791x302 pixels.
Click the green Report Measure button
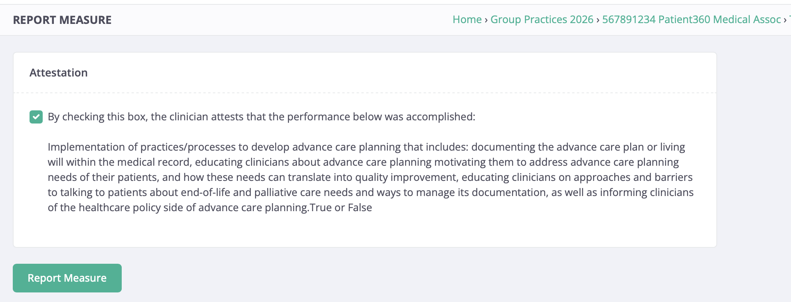click(67, 278)
